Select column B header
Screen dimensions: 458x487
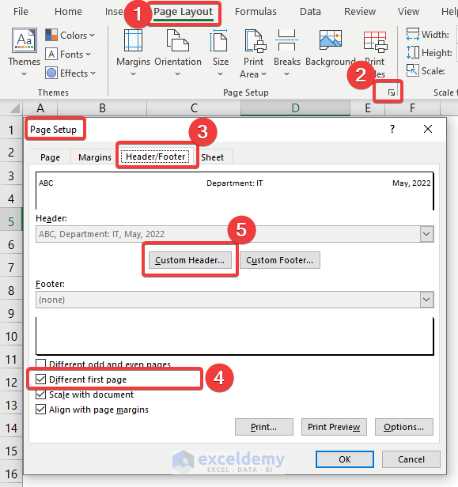102,108
